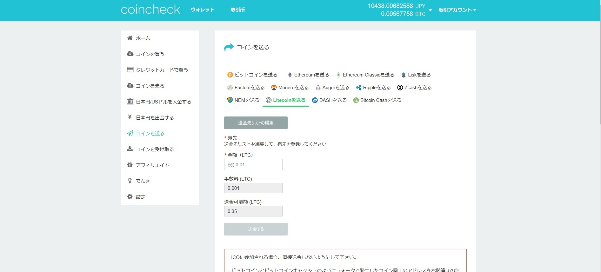Click the Augur pyramid icon
This screenshot has height=272, width=601.
pos(318,88)
